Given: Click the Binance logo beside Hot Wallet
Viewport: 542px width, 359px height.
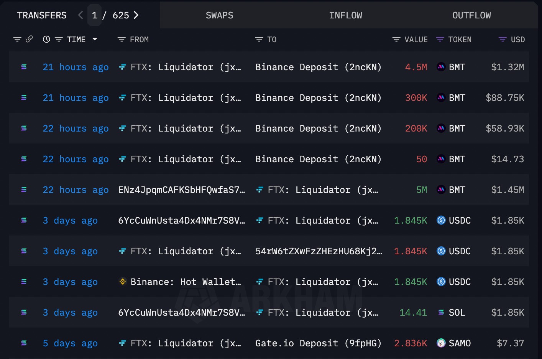Looking at the screenshot, I should tap(123, 282).
